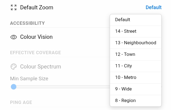The image size is (171, 110).
Task: Open the Colour Spectrum setting row
Action: 40,67
